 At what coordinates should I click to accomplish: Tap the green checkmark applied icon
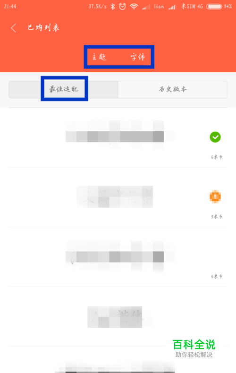pyautogui.click(x=215, y=137)
